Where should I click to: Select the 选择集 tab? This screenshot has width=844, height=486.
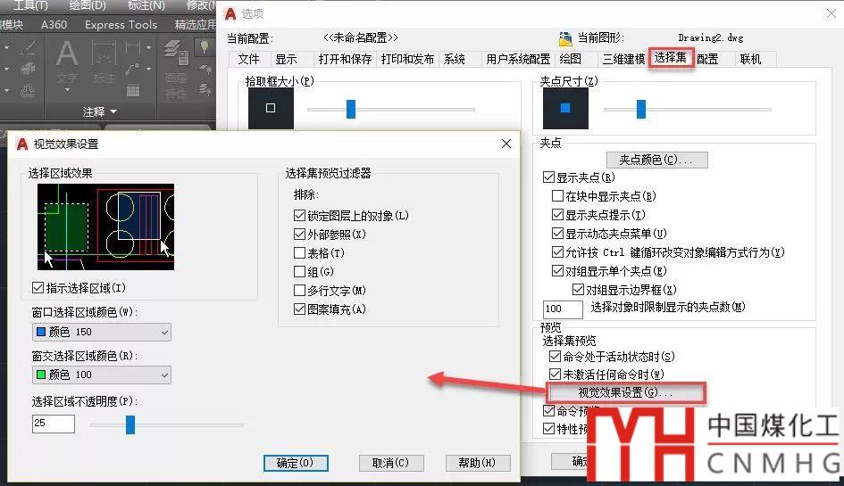click(x=671, y=58)
